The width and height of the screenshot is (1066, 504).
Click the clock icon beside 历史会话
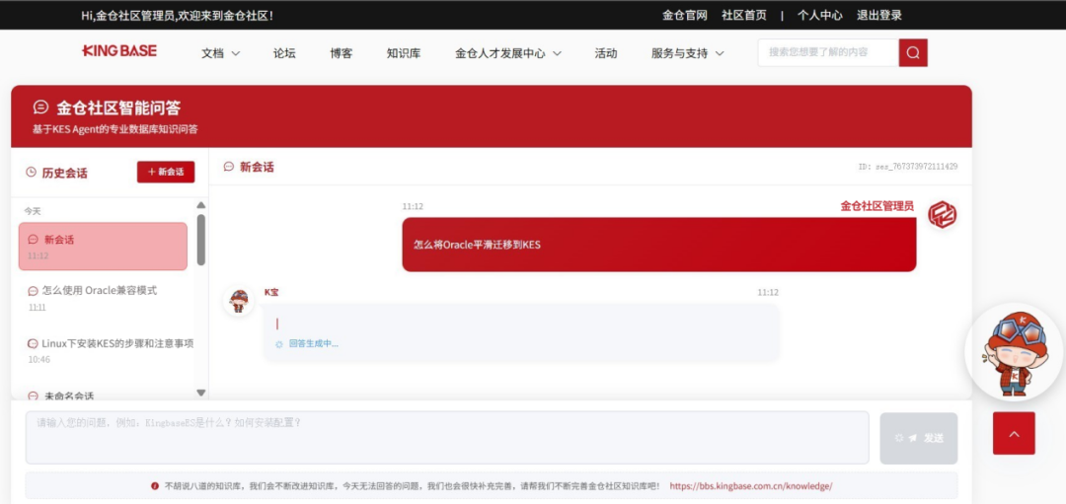click(x=31, y=173)
